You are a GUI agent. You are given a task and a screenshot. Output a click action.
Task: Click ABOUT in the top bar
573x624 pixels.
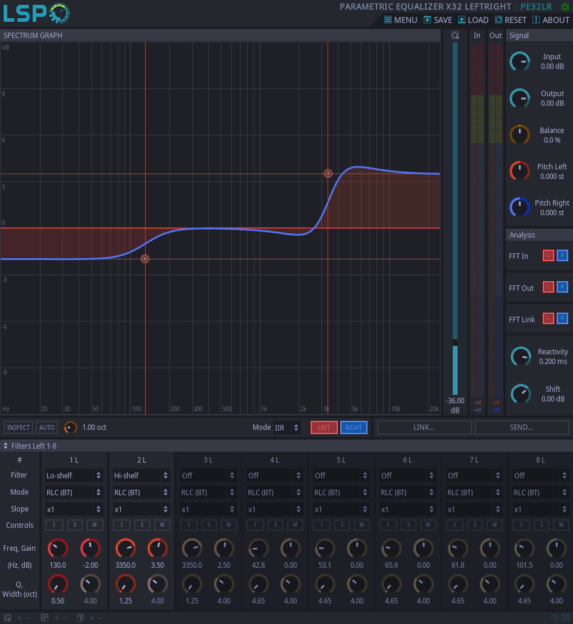pyautogui.click(x=551, y=20)
